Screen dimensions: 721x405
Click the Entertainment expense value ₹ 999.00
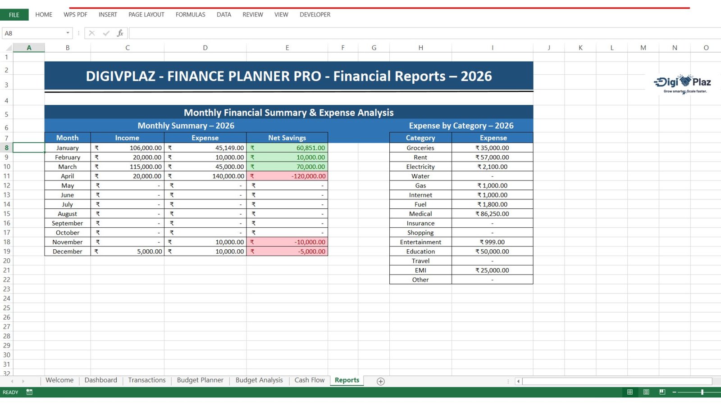pos(493,242)
